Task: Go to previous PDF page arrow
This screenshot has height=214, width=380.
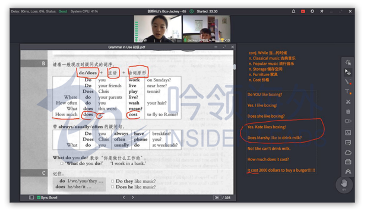Action: tap(124, 197)
